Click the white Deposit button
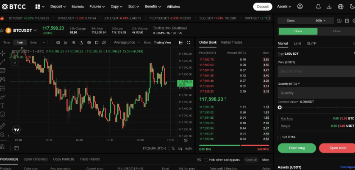 click(x=263, y=7)
